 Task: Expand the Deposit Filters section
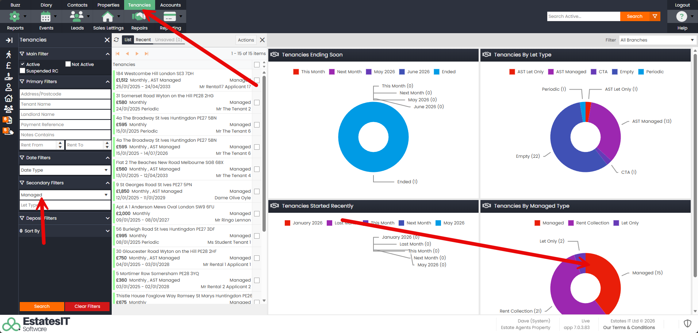[65, 218]
